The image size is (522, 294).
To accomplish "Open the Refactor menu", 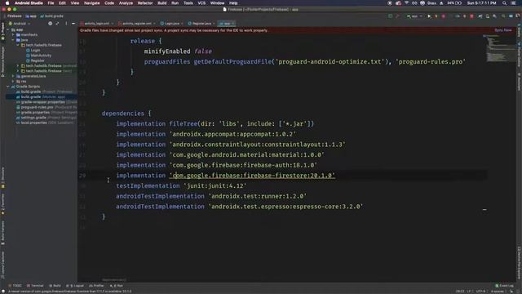I will 145,3.
